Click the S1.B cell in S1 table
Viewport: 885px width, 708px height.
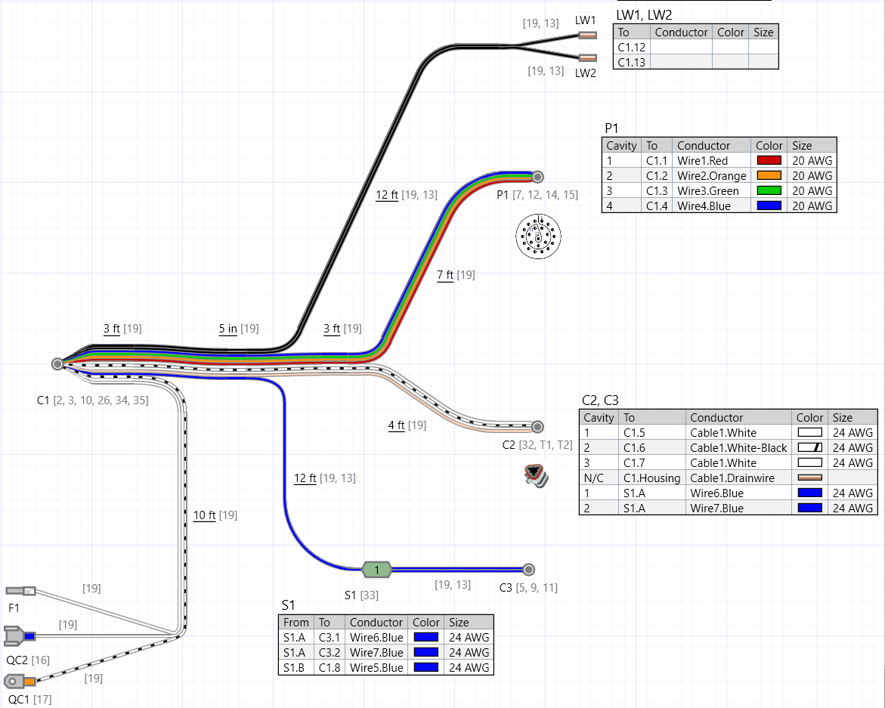(x=295, y=667)
